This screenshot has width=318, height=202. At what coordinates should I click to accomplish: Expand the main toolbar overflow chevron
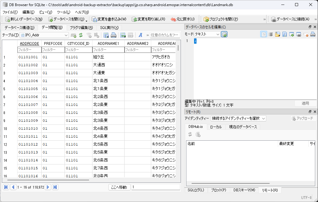(264, 19)
